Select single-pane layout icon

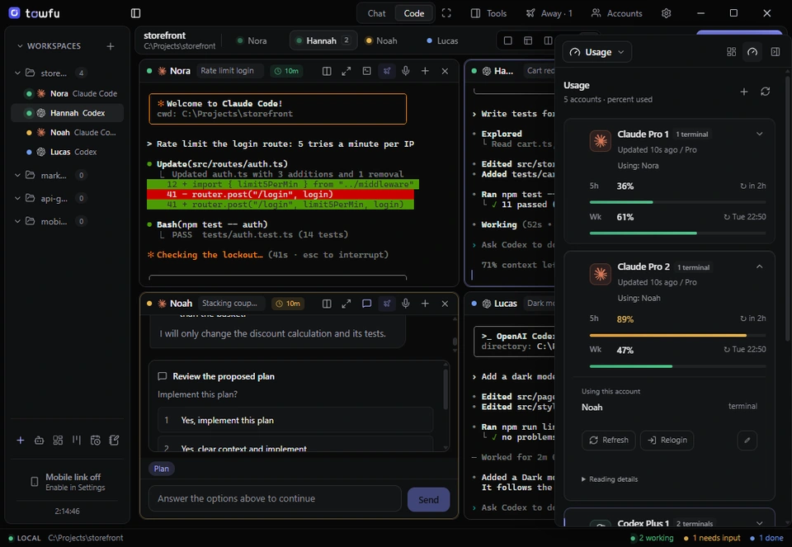(508, 40)
